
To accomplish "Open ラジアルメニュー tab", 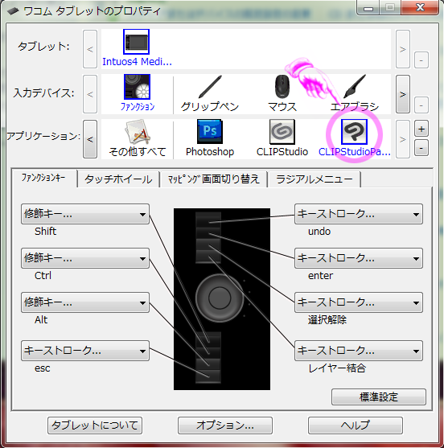I will coord(314,179).
